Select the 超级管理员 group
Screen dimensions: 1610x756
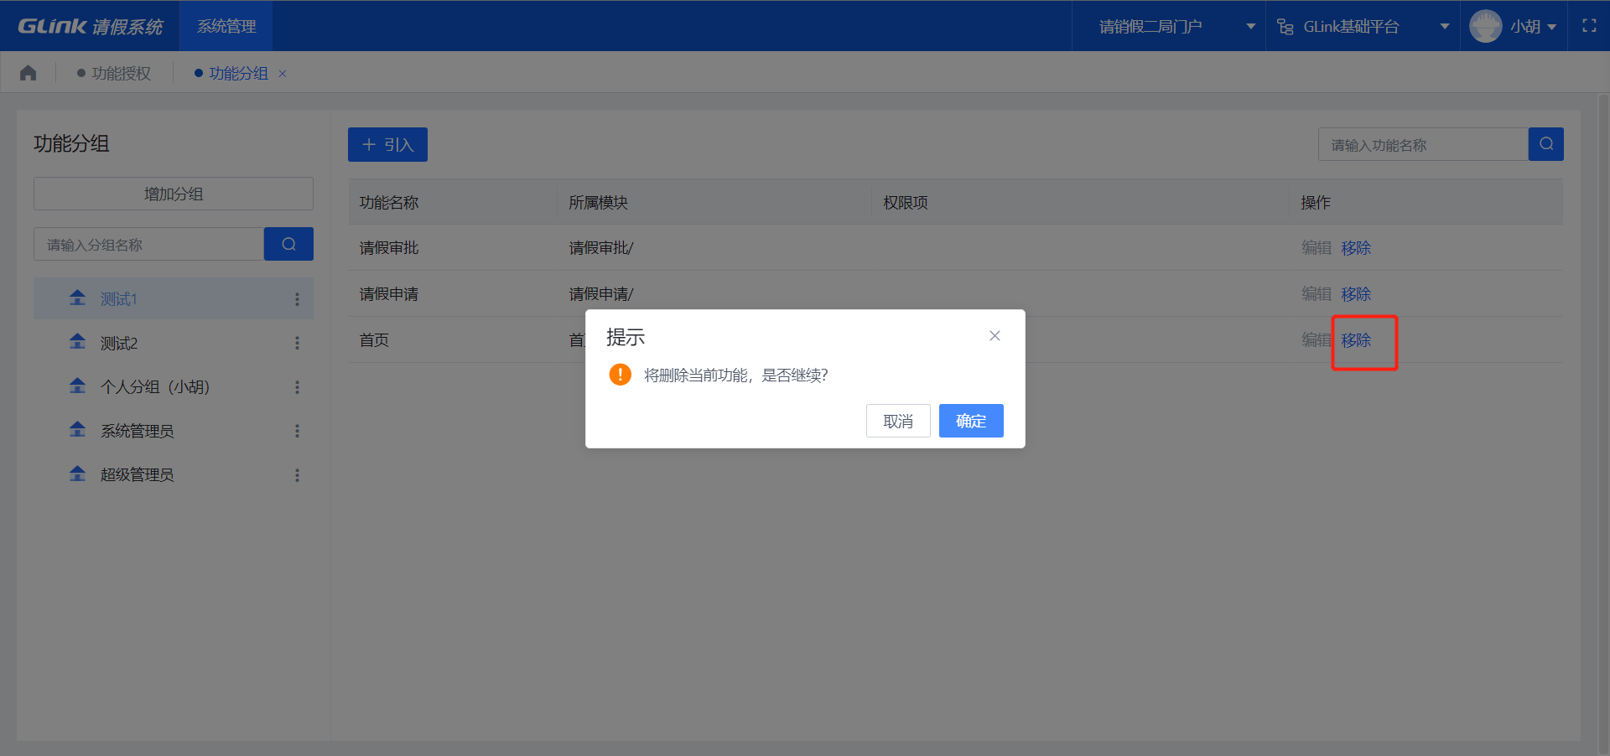[x=174, y=475]
